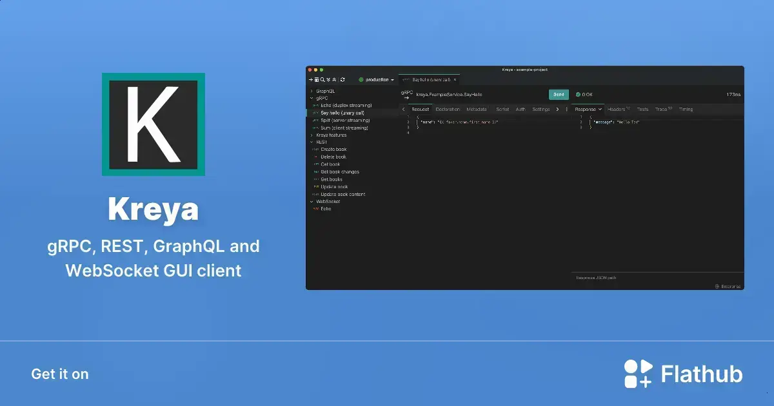The image size is (774, 406).
Task: Click the Send button
Action: 559,95
